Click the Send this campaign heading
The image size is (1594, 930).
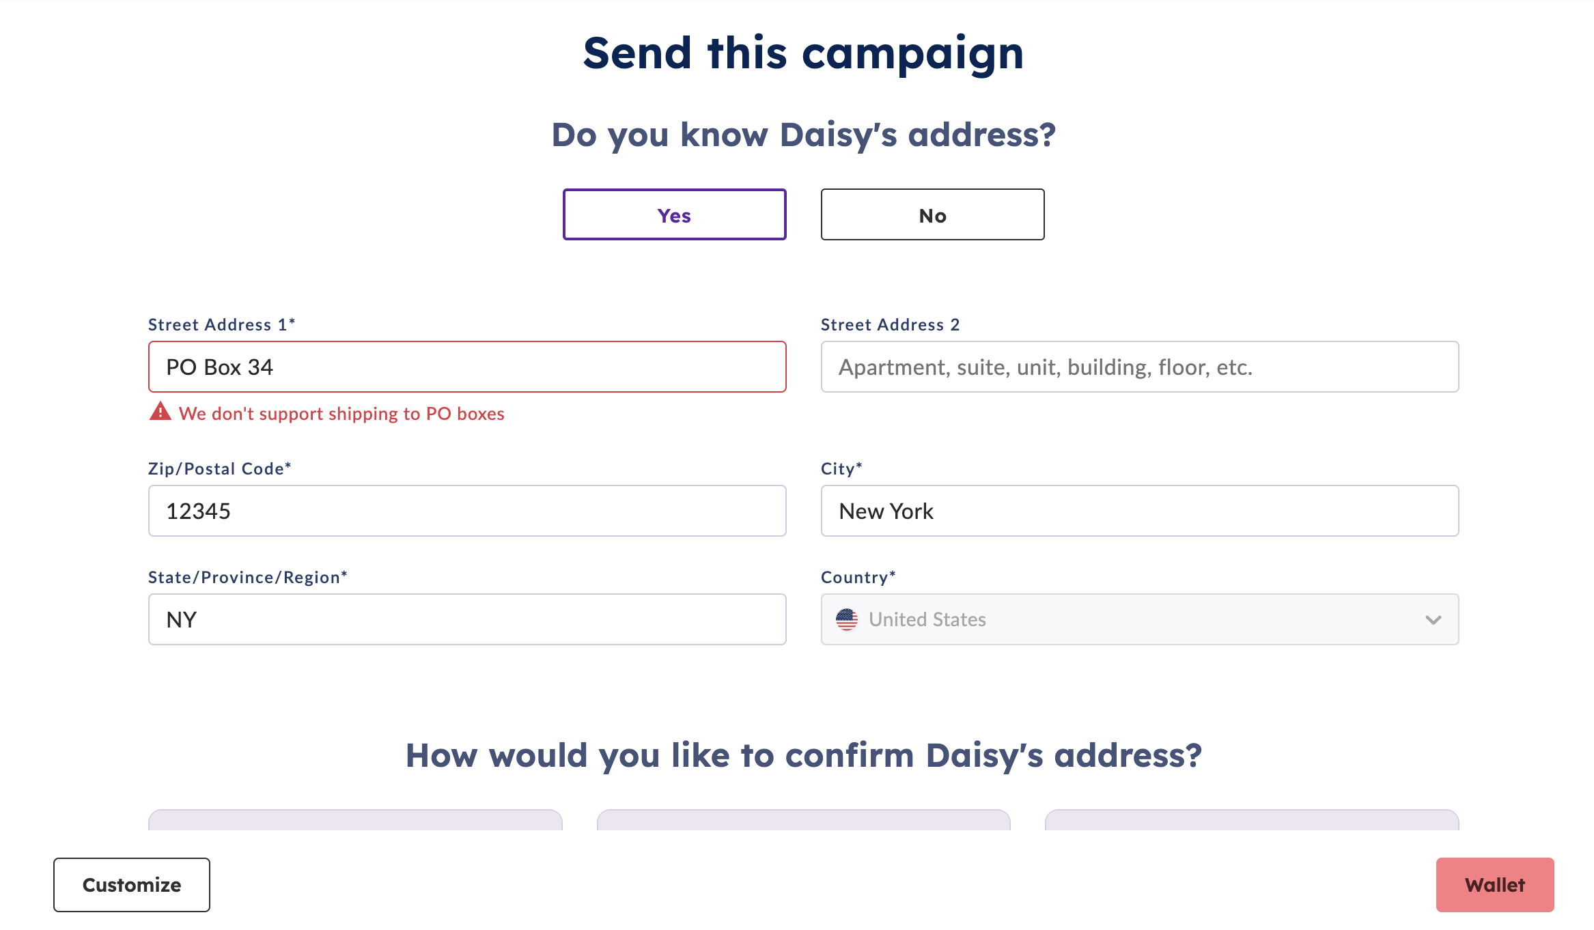tap(804, 53)
